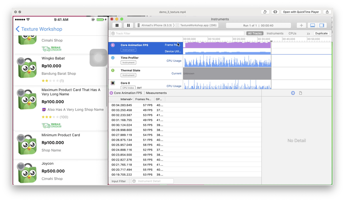Click the Time Profiler track icon

coord(113,58)
